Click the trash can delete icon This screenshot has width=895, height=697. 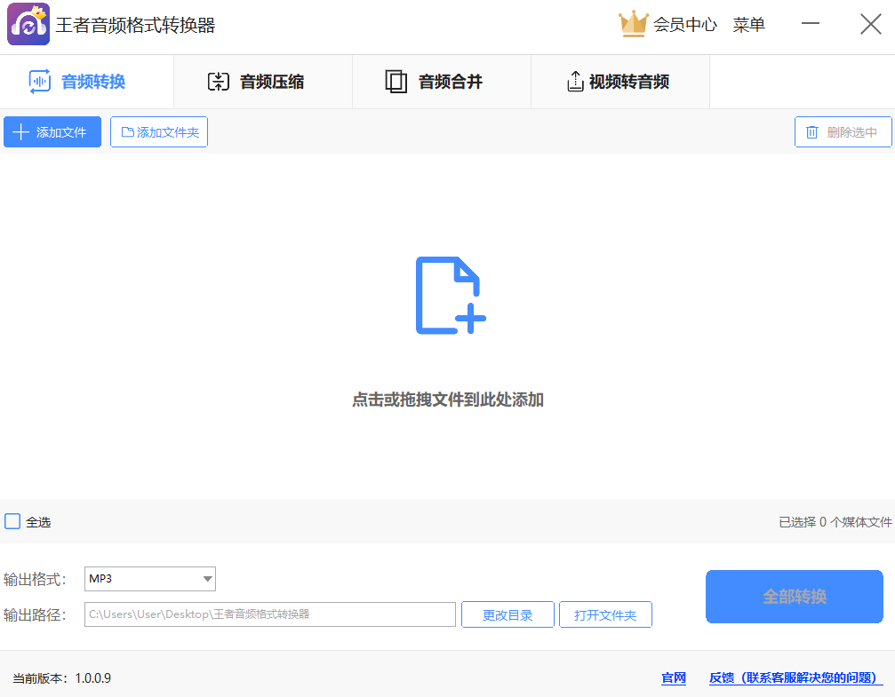pos(811,132)
